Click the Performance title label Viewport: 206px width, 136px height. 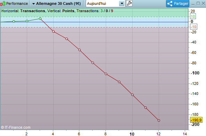[x=17, y=3]
